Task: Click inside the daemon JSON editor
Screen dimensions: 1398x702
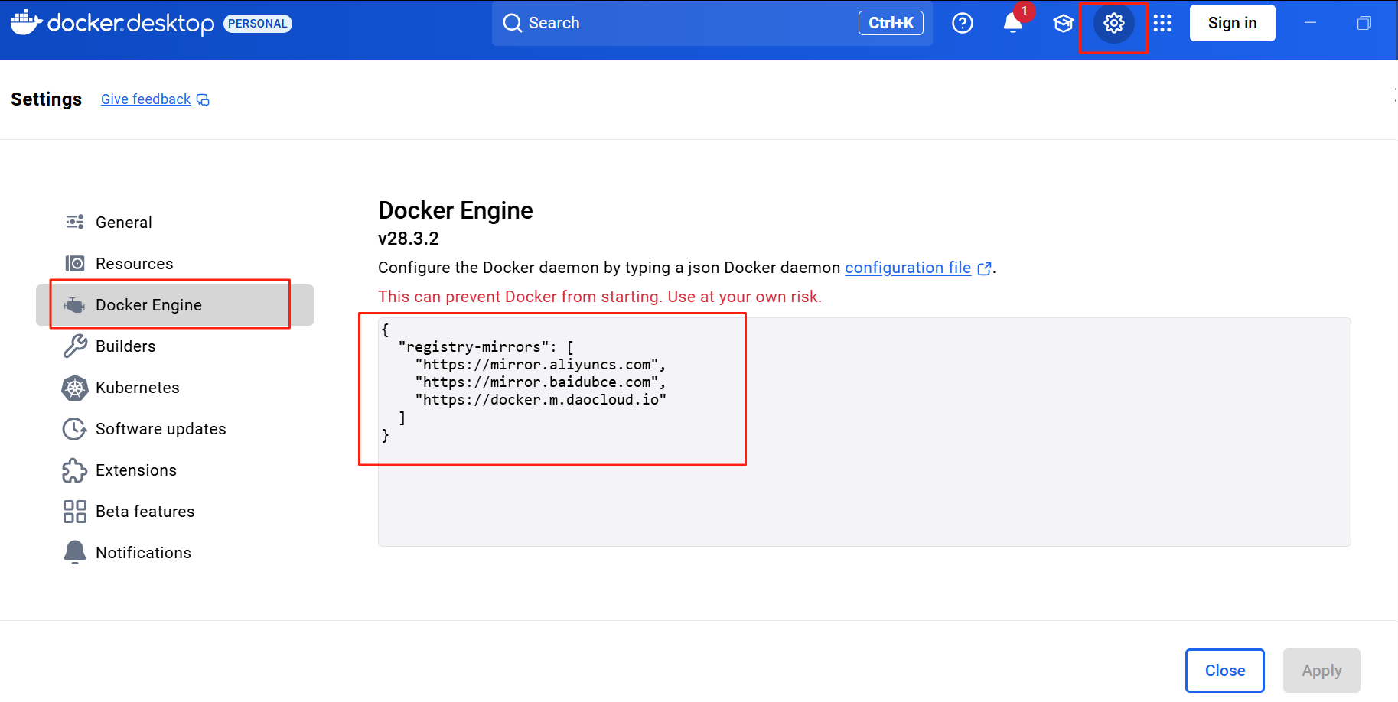Action: [864, 431]
